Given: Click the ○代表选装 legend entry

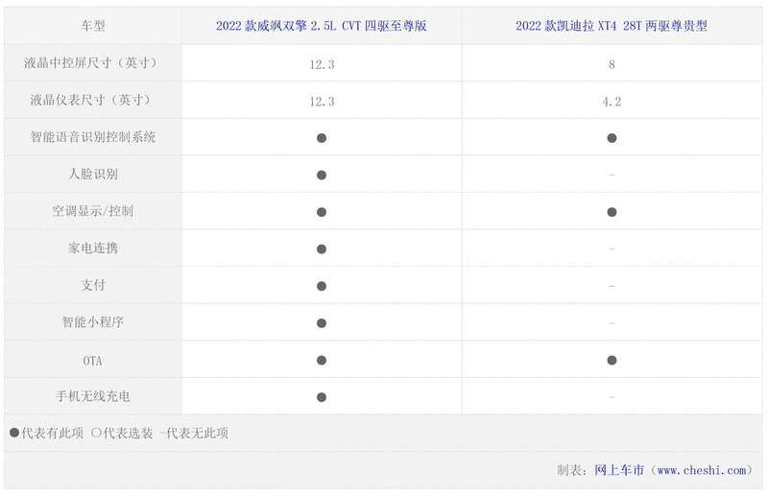Looking at the screenshot, I should click(122, 433).
